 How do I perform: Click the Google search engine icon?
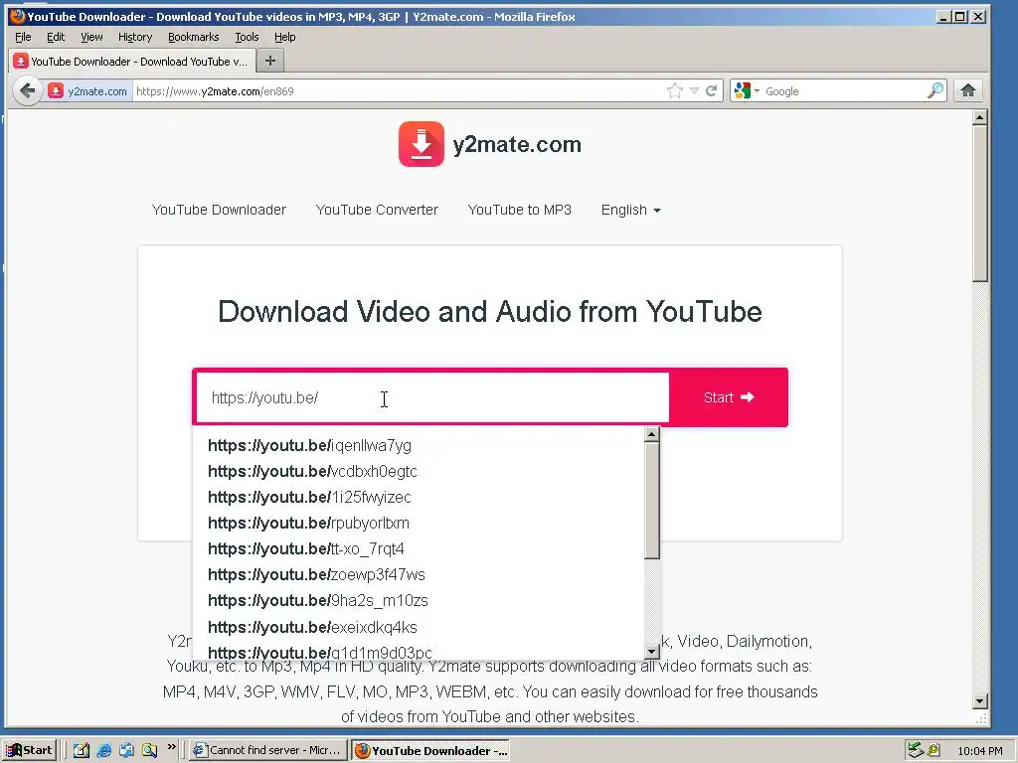(742, 90)
